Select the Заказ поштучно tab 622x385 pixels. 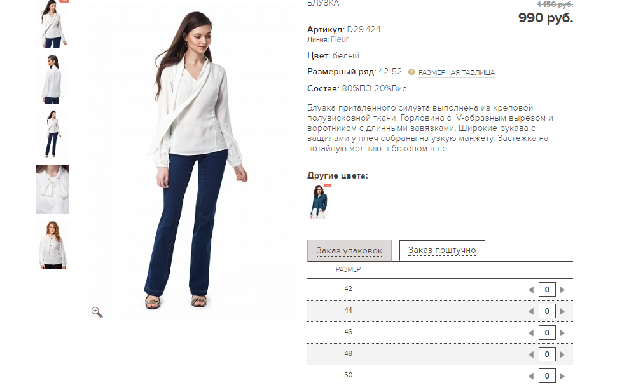coord(442,250)
